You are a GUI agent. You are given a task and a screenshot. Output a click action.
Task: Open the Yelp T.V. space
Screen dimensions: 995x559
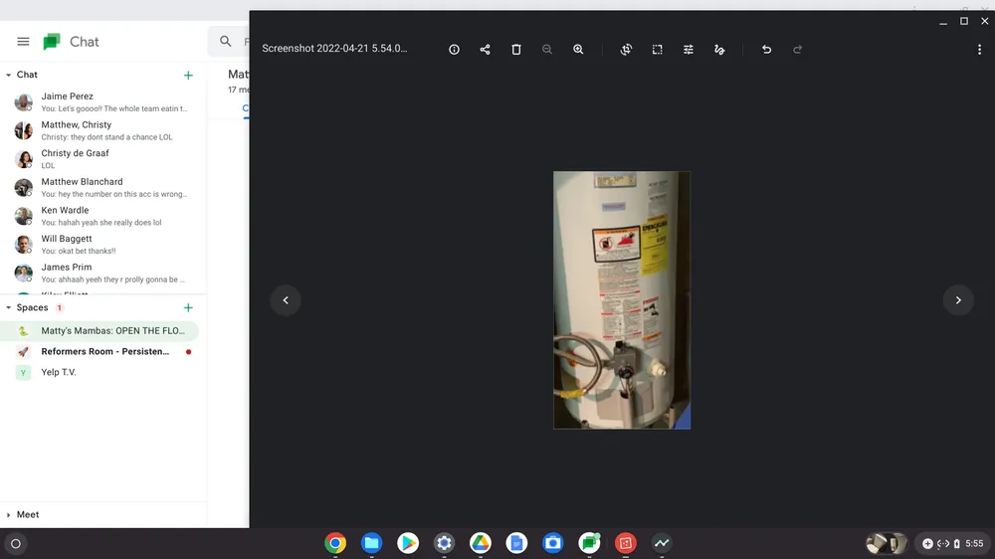click(59, 372)
